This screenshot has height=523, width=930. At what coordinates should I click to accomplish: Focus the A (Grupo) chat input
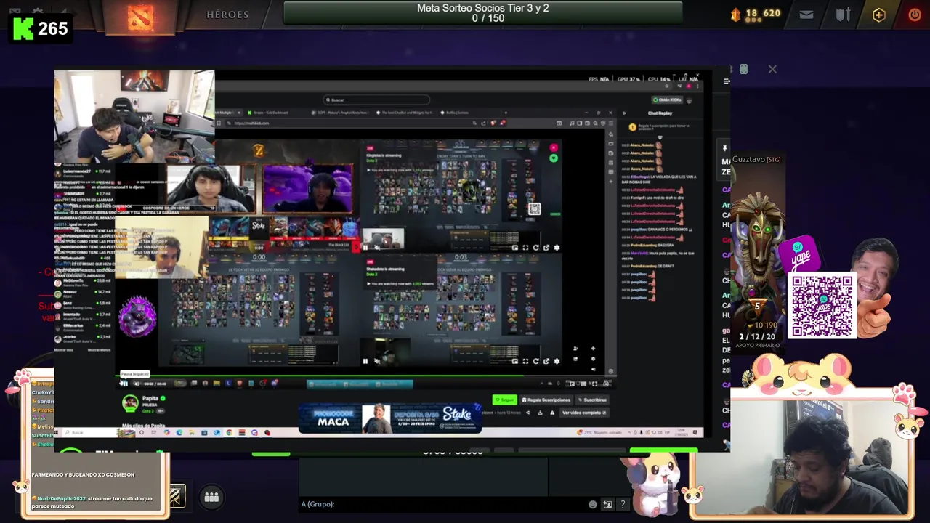(x=443, y=504)
